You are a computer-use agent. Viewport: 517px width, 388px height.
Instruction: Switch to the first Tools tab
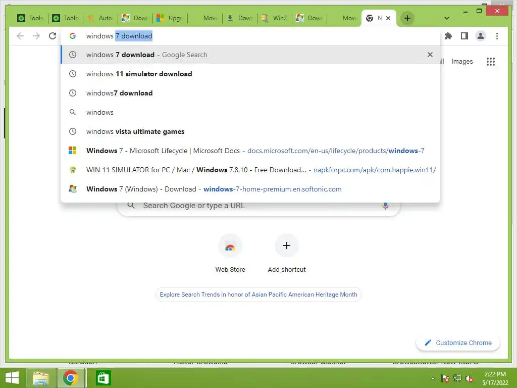[31, 18]
